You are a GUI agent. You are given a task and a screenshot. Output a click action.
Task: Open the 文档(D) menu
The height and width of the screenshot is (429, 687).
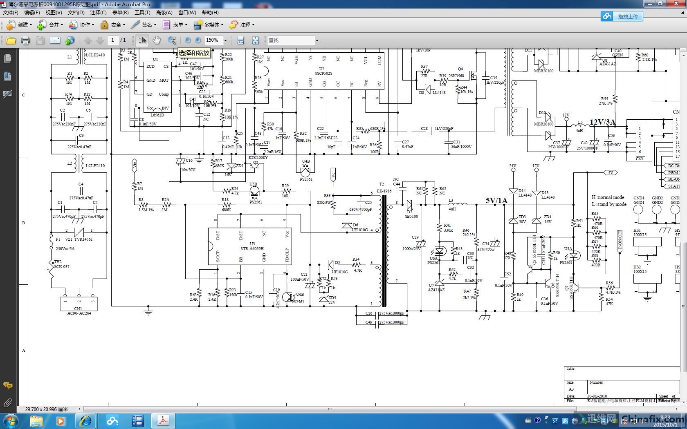click(x=76, y=13)
